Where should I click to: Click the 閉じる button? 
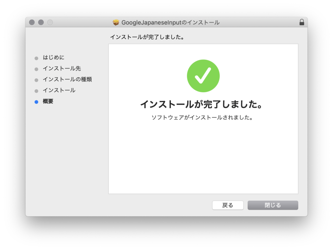coord(273,205)
